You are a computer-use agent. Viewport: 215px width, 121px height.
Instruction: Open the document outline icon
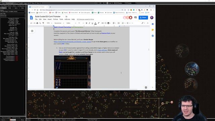point(32,31)
